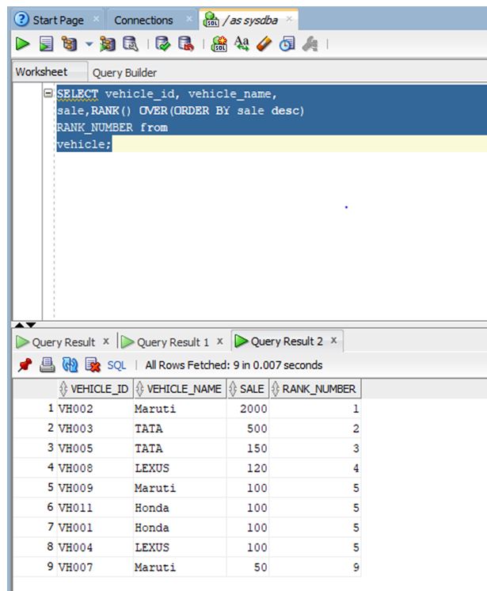Click the Start Page help icon
Viewport: 487px width, 591px height.
click(x=21, y=19)
